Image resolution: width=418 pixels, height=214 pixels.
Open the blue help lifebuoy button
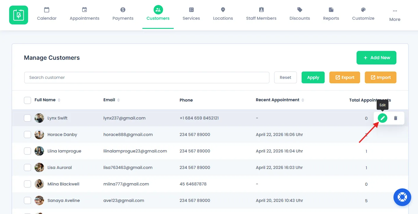(402, 197)
